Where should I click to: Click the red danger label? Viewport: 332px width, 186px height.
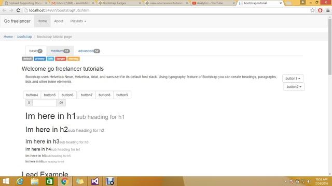(61, 58)
